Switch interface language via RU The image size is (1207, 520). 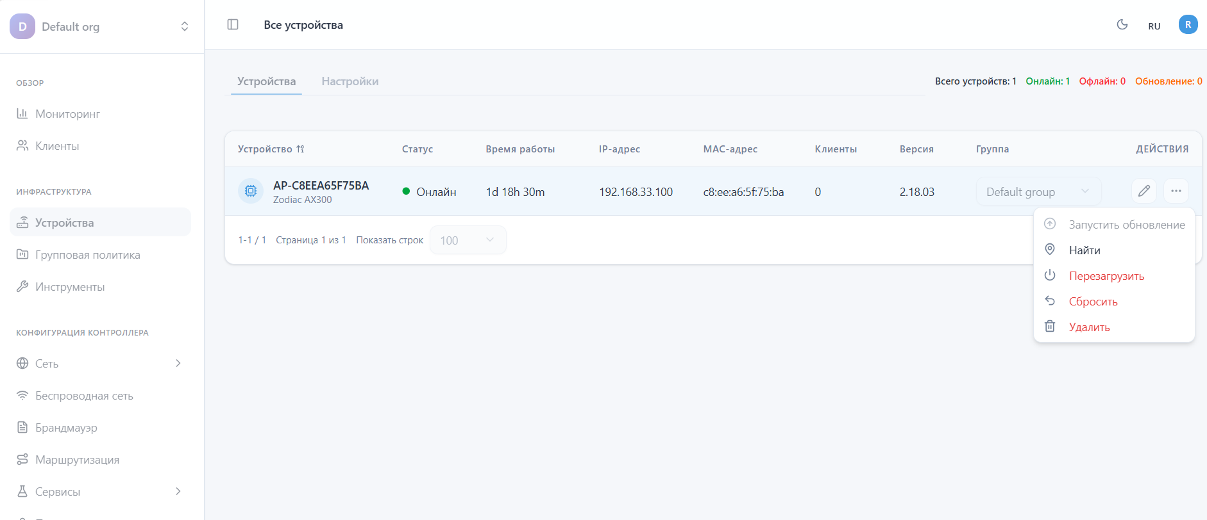pyautogui.click(x=1154, y=26)
